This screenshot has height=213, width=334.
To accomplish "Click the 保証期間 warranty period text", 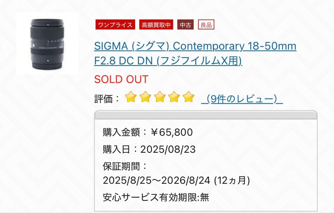I will (124, 166).
